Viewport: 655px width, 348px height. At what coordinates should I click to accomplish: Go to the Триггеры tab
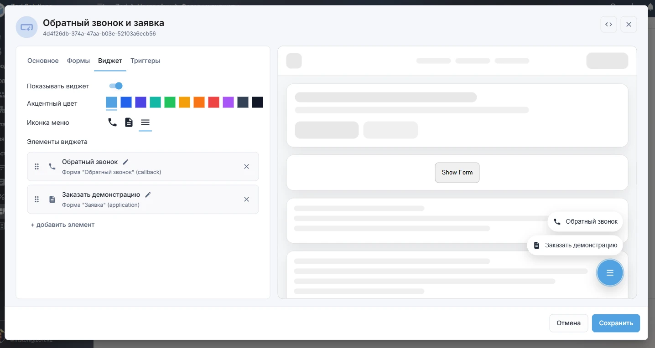(145, 61)
